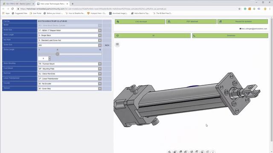Screen dimensions: 273x153
Task: Open the 'LP - Linear Potentiometer' dropdown
Action: tap(70, 79)
